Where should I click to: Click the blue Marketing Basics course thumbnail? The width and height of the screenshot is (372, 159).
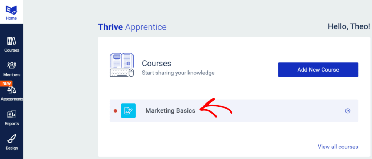pyautogui.click(x=128, y=111)
